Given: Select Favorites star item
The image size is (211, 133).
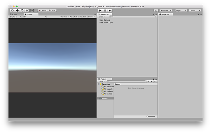Looking at the screenshot, I should [x=104, y=84].
